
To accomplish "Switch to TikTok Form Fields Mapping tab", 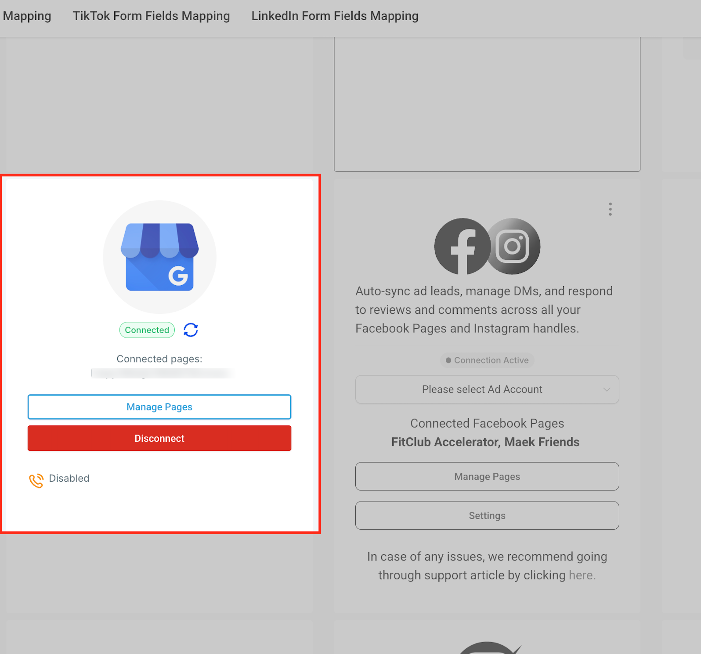I will [x=151, y=16].
